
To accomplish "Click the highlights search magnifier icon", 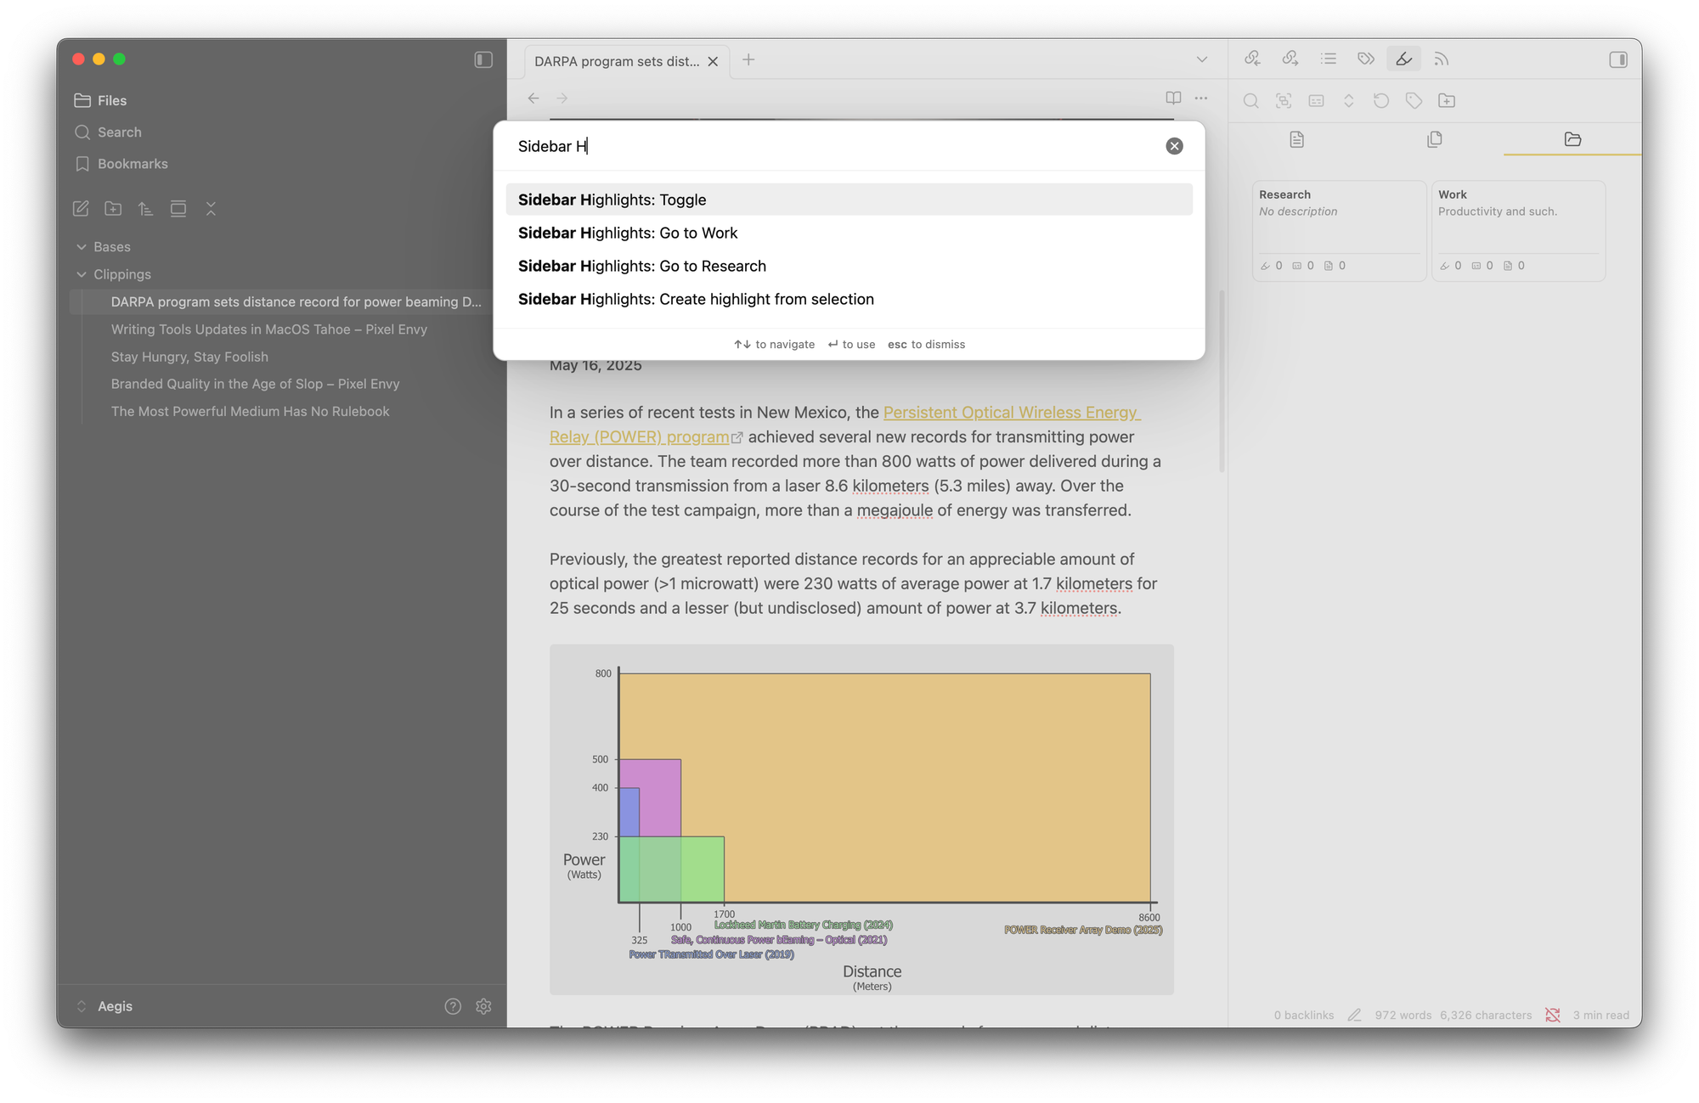I will click(x=1250, y=100).
